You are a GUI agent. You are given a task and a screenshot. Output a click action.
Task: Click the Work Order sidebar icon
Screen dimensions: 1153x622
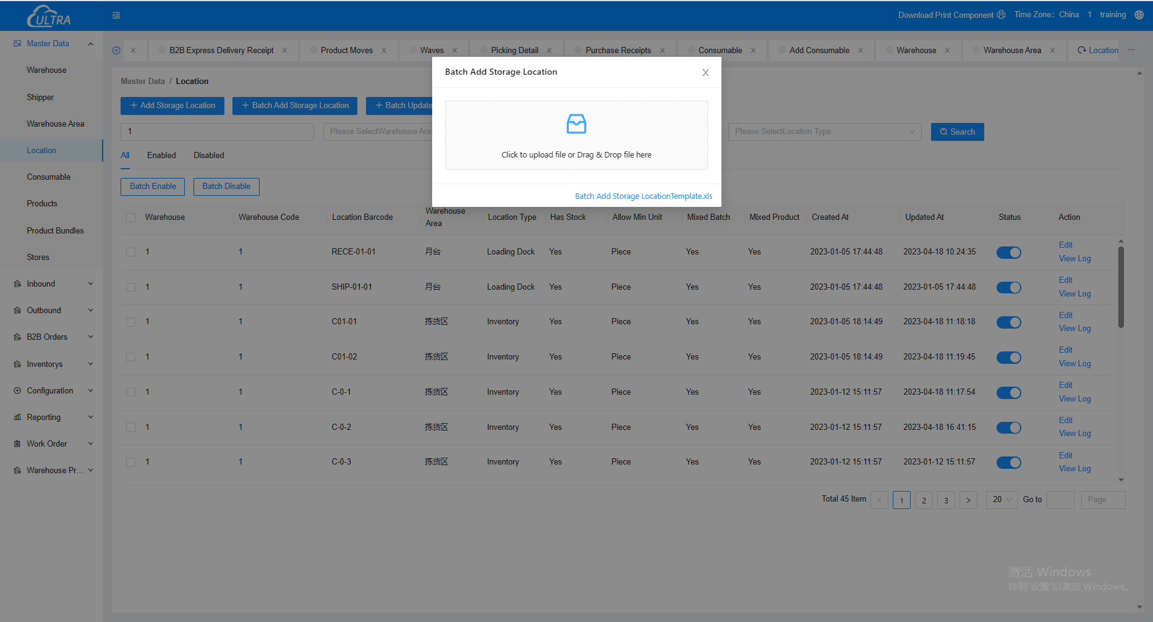[x=17, y=444]
